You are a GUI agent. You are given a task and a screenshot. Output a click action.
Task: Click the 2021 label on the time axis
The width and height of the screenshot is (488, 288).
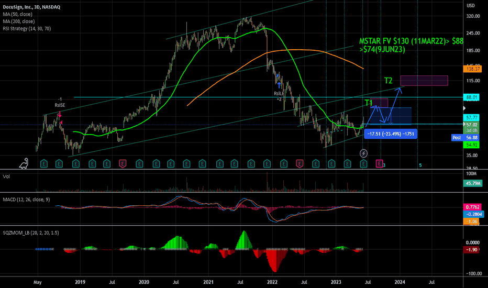point(208,282)
